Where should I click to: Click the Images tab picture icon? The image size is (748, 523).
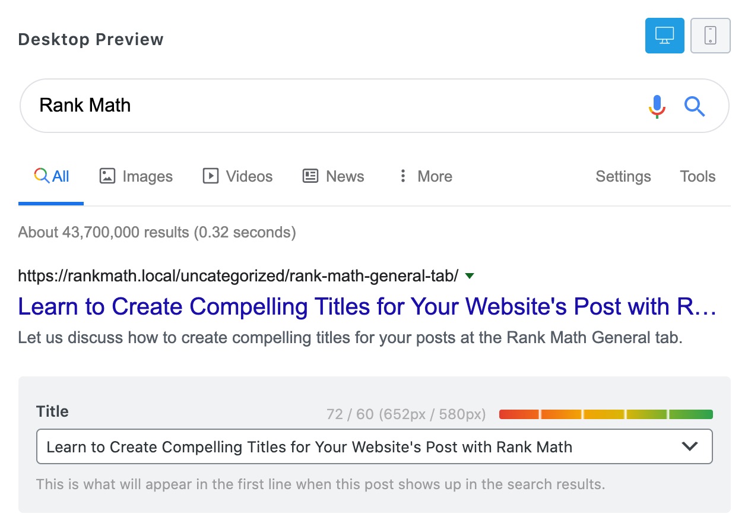pyautogui.click(x=107, y=176)
